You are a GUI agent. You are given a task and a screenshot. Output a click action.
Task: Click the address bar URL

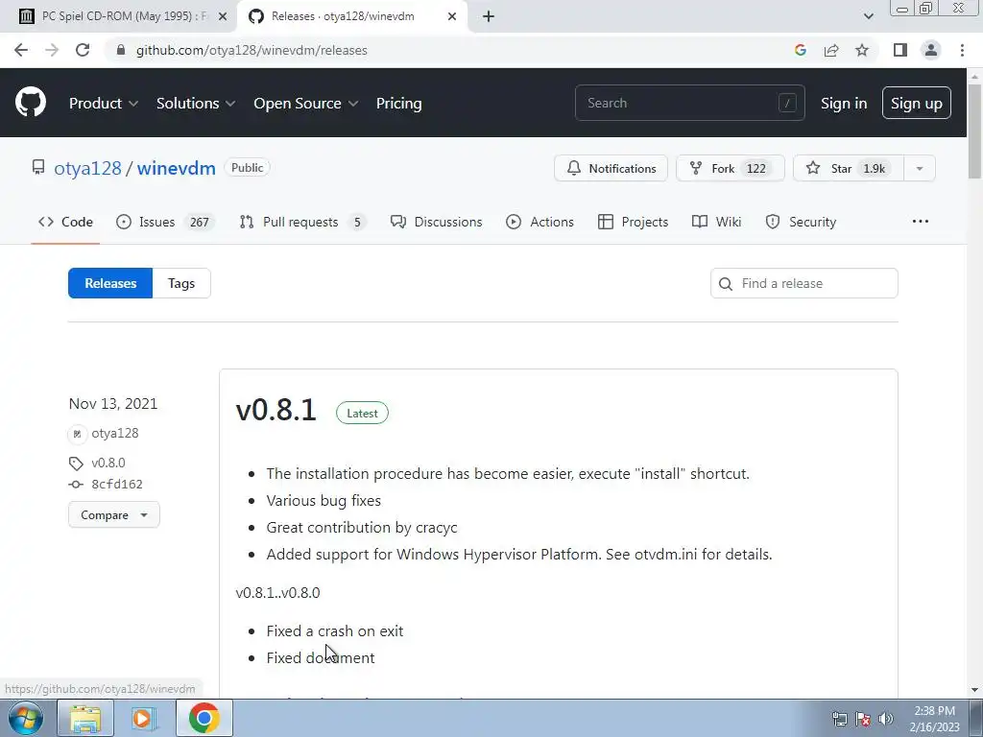coord(252,50)
